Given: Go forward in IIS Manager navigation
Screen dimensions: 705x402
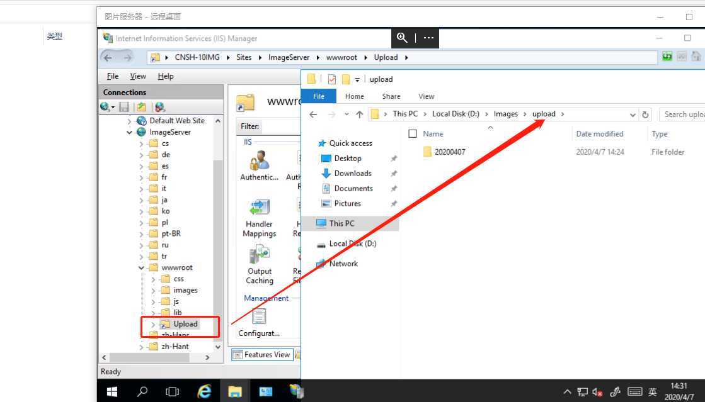Looking at the screenshot, I should click(x=128, y=57).
